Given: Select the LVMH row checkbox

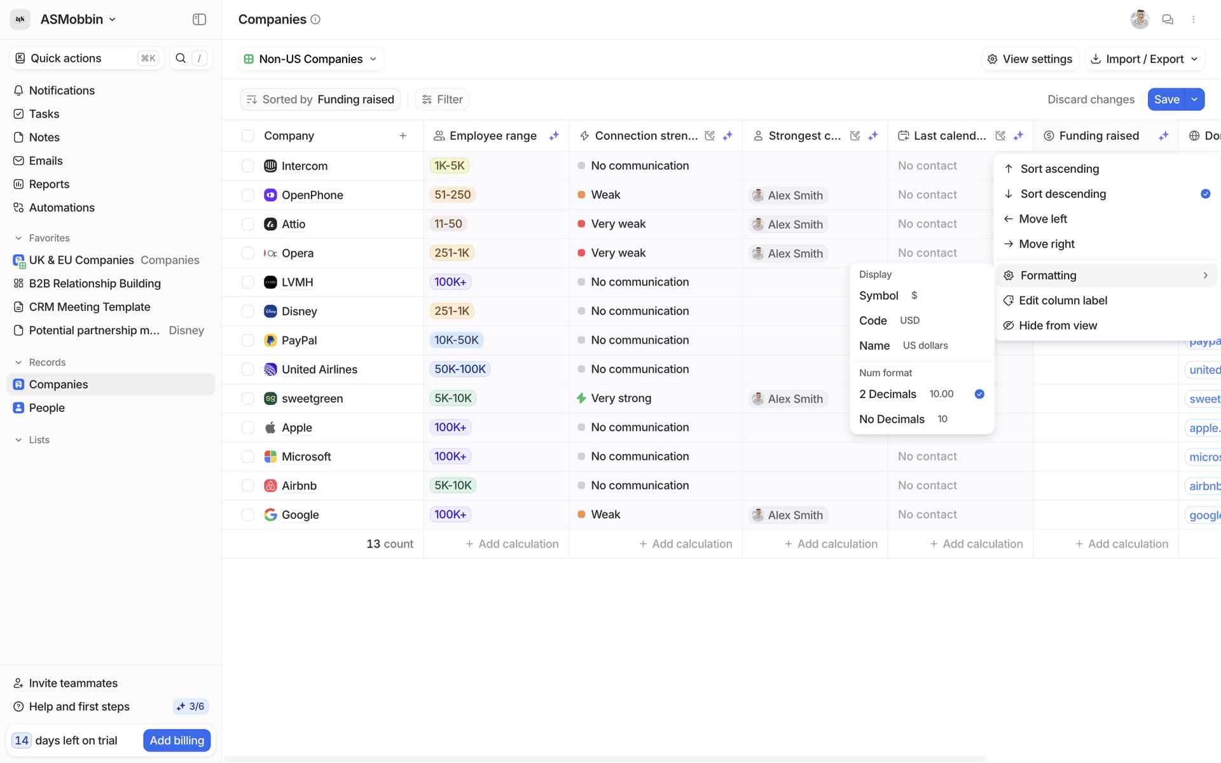Looking at the screenshot, I should (248, 282).
